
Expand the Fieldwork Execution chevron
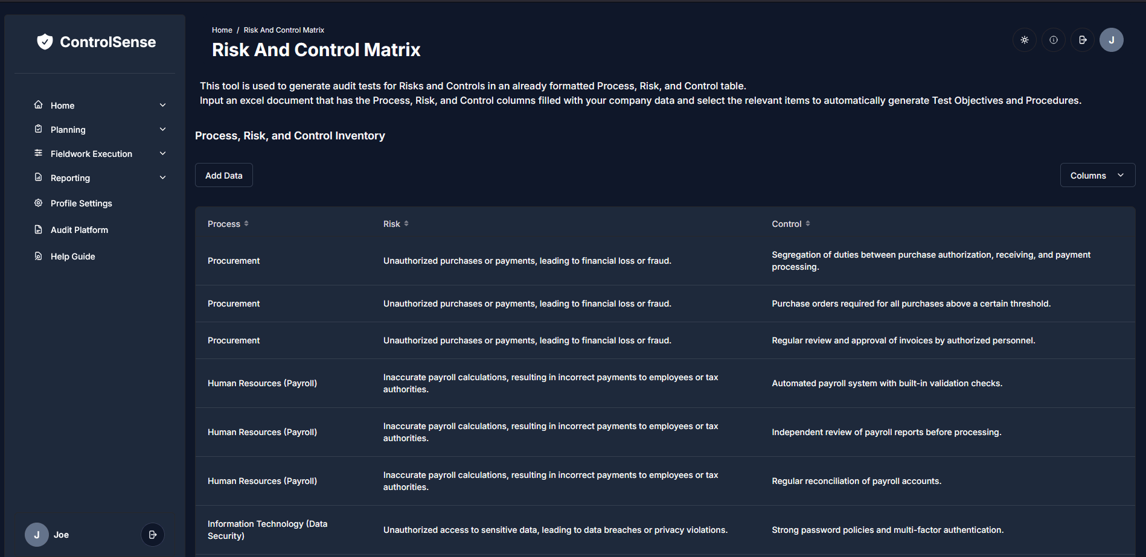click(162, 154)
